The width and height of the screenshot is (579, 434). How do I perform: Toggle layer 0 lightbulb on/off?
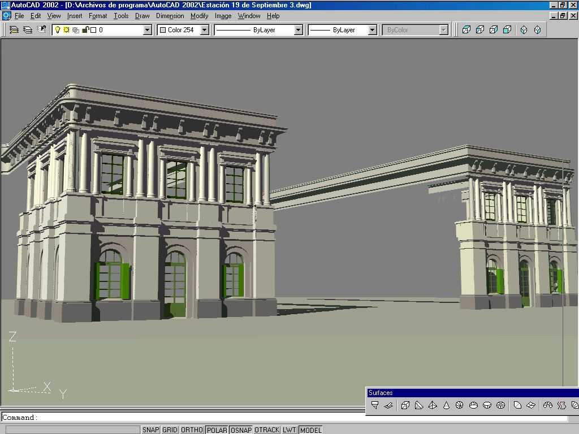point(58,30)
